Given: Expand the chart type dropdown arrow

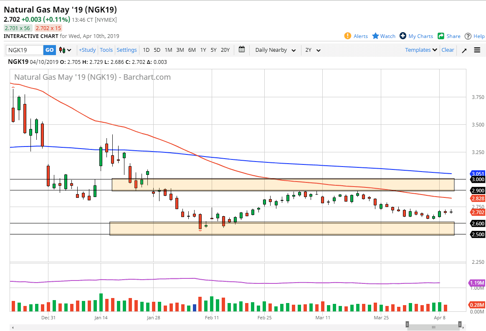Looking at the screenshot, I should click(69, 50).
